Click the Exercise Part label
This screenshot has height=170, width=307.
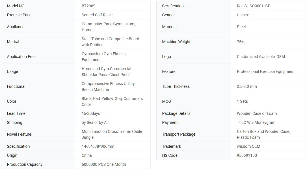pos(18,15)
